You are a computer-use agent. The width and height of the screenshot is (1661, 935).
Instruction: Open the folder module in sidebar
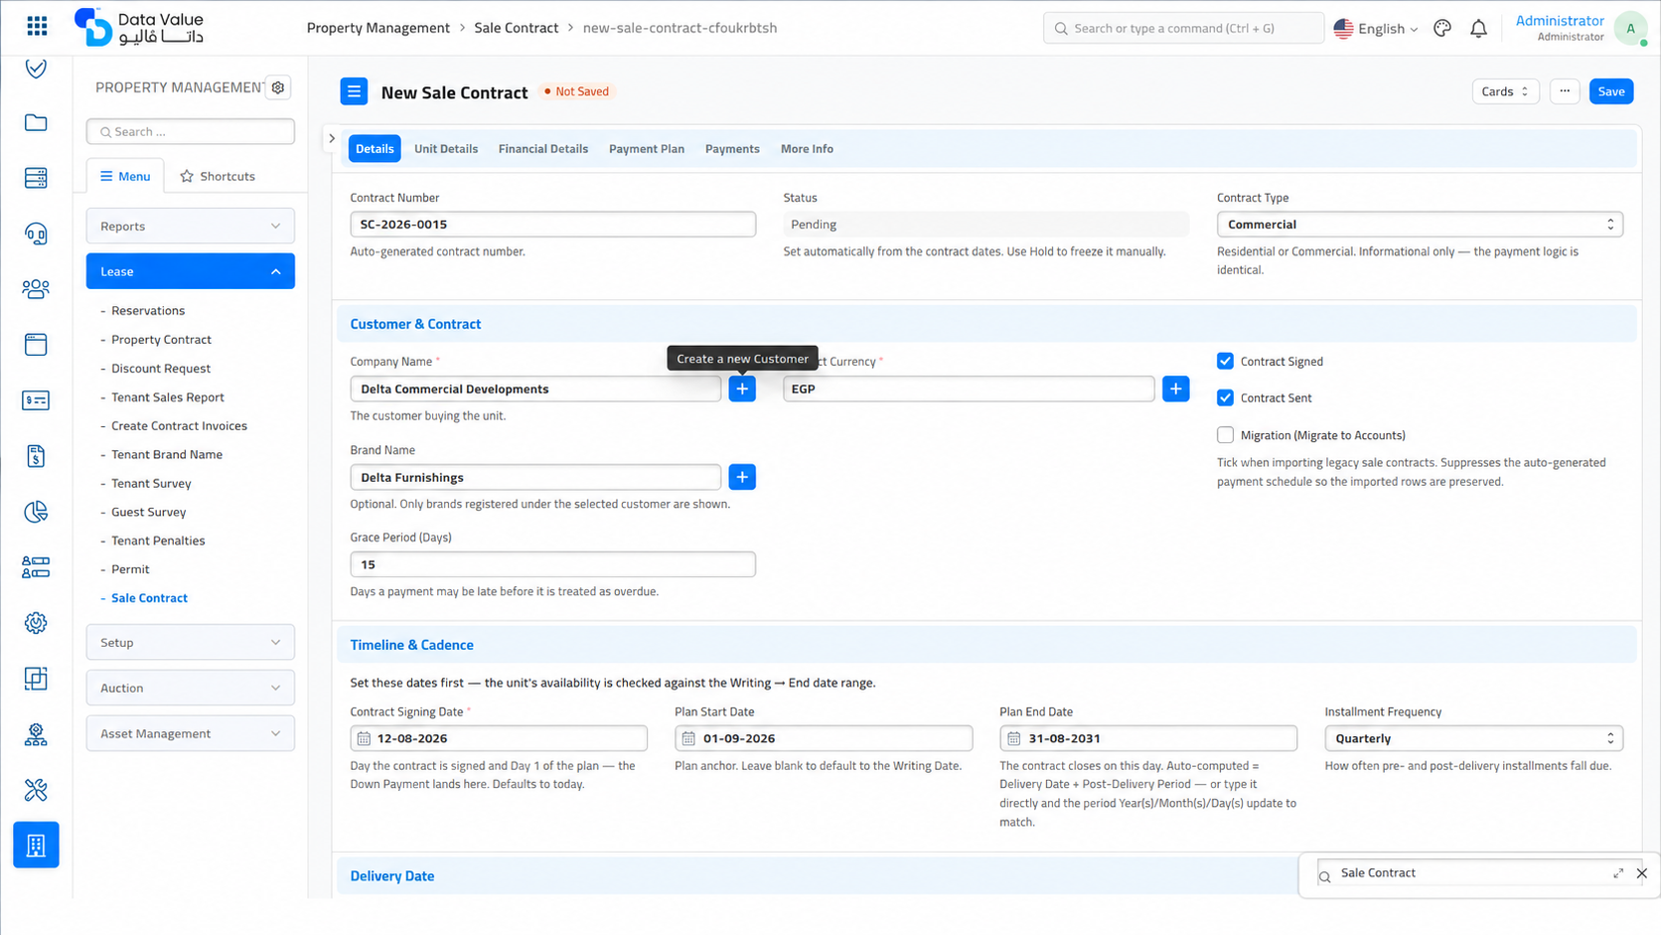pos(36,122)
